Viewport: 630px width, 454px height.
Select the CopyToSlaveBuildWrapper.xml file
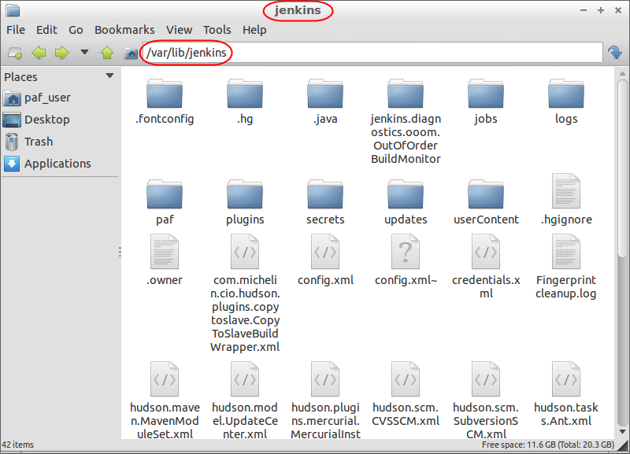(x=245, y=293)
